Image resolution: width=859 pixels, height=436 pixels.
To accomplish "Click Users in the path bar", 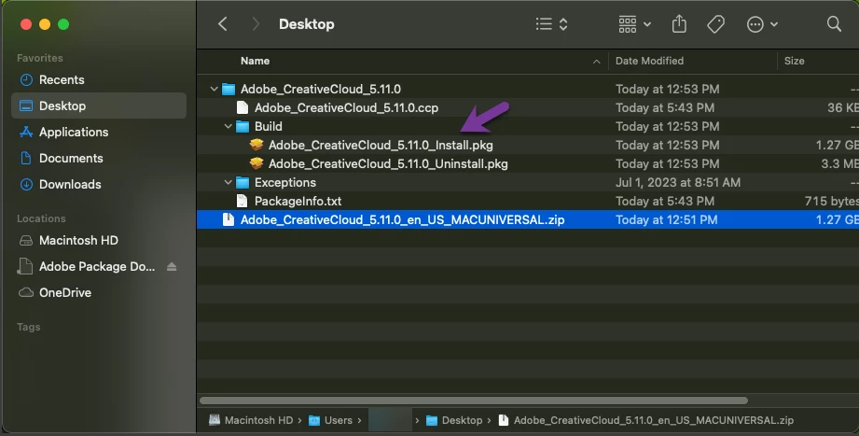I will [330, 420].
